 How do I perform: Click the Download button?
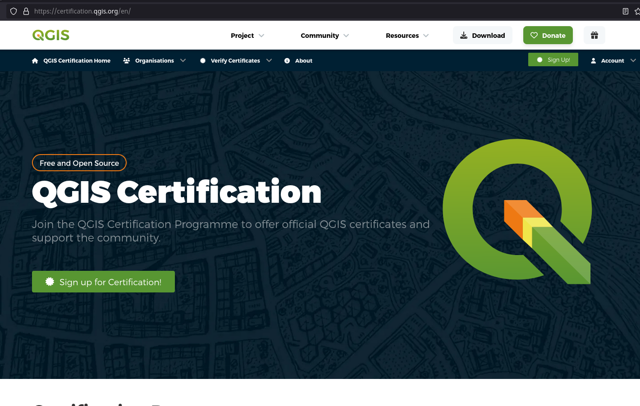483,35
